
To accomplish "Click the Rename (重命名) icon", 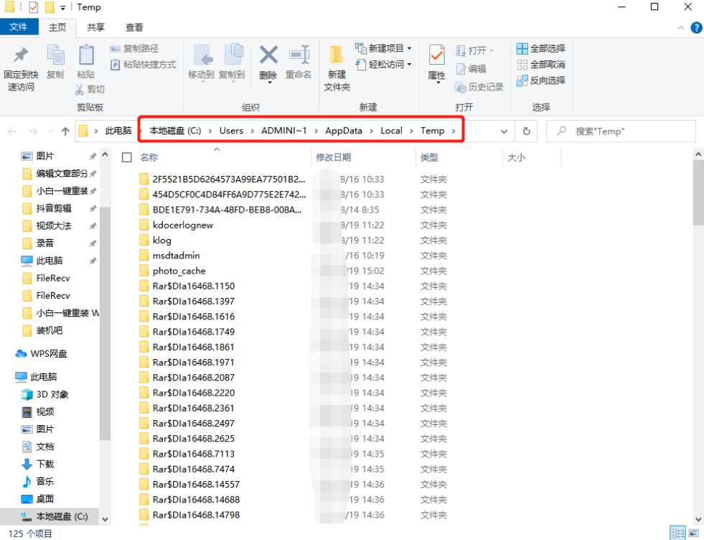I will tap(299, 56).
